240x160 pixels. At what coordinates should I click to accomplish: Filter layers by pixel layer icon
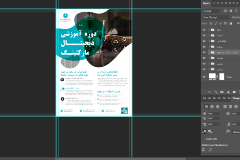tap(225, 11)
